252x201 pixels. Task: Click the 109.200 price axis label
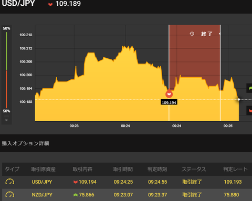click(x=26, y=75)
